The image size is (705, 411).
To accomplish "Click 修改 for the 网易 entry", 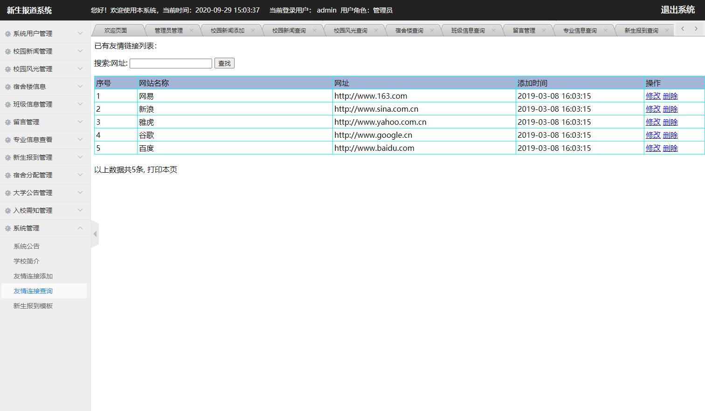I will point(652,95).
